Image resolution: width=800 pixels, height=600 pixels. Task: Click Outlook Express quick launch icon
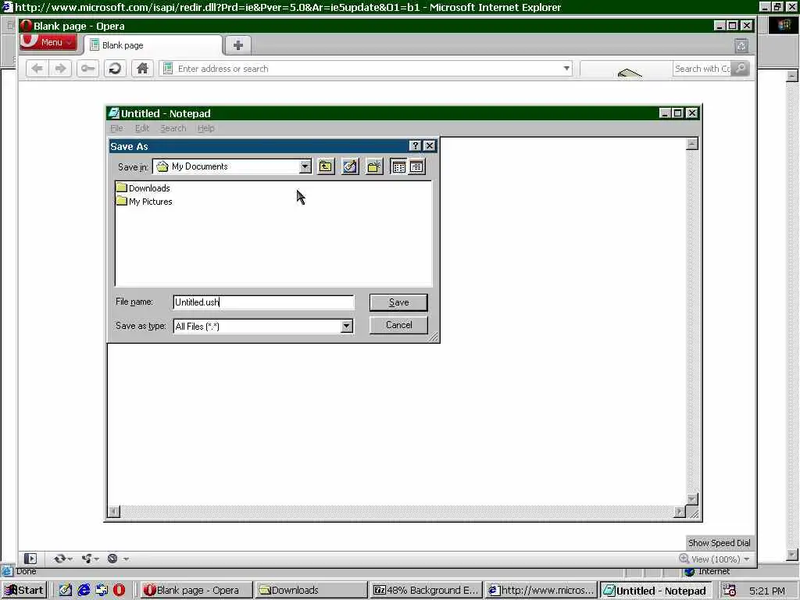[102, 591]
